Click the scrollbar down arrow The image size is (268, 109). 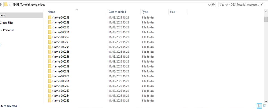pos(266,101)
